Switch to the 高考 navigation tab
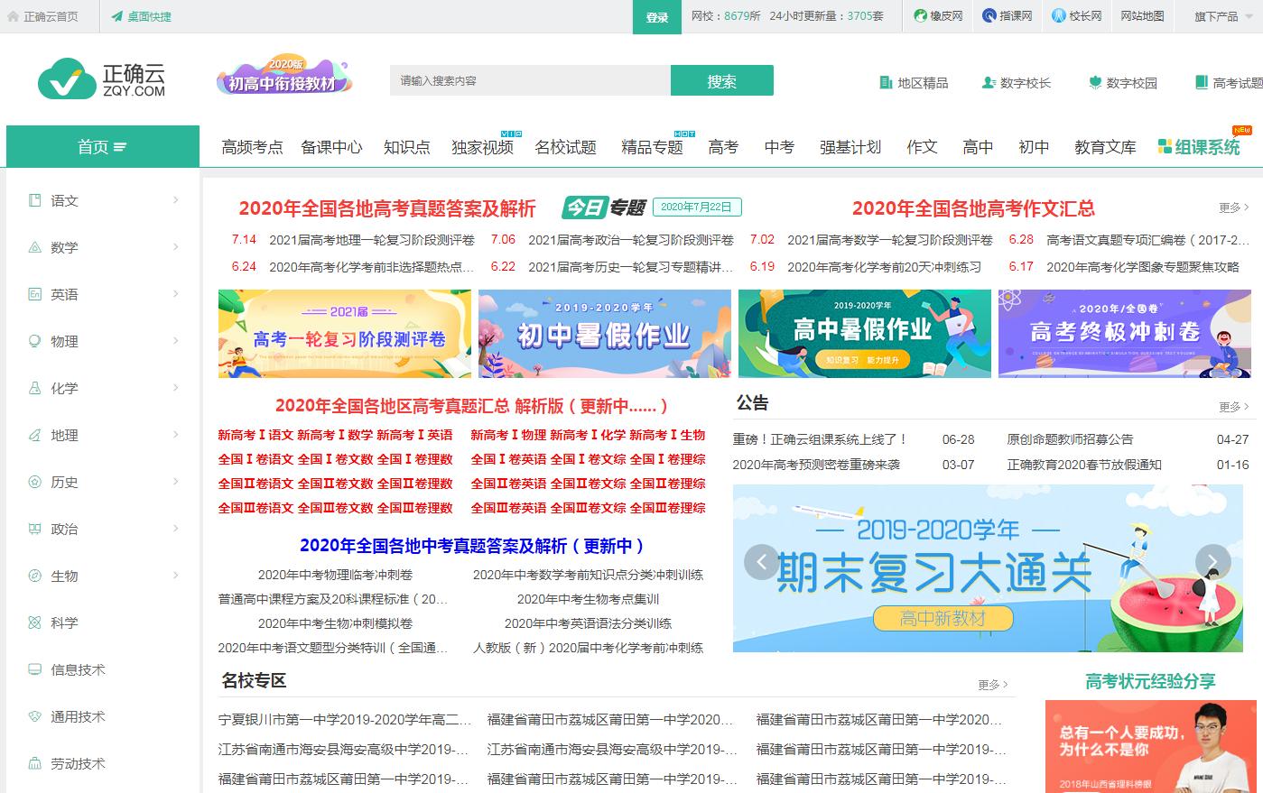The height and width of the screenshot is (793, 1263). coord(722,146)
